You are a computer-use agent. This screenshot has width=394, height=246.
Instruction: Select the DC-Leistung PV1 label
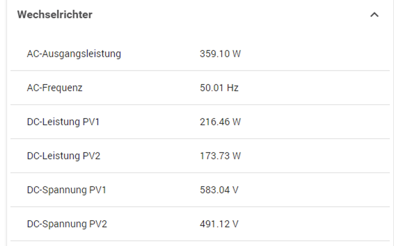coord(63,122)
